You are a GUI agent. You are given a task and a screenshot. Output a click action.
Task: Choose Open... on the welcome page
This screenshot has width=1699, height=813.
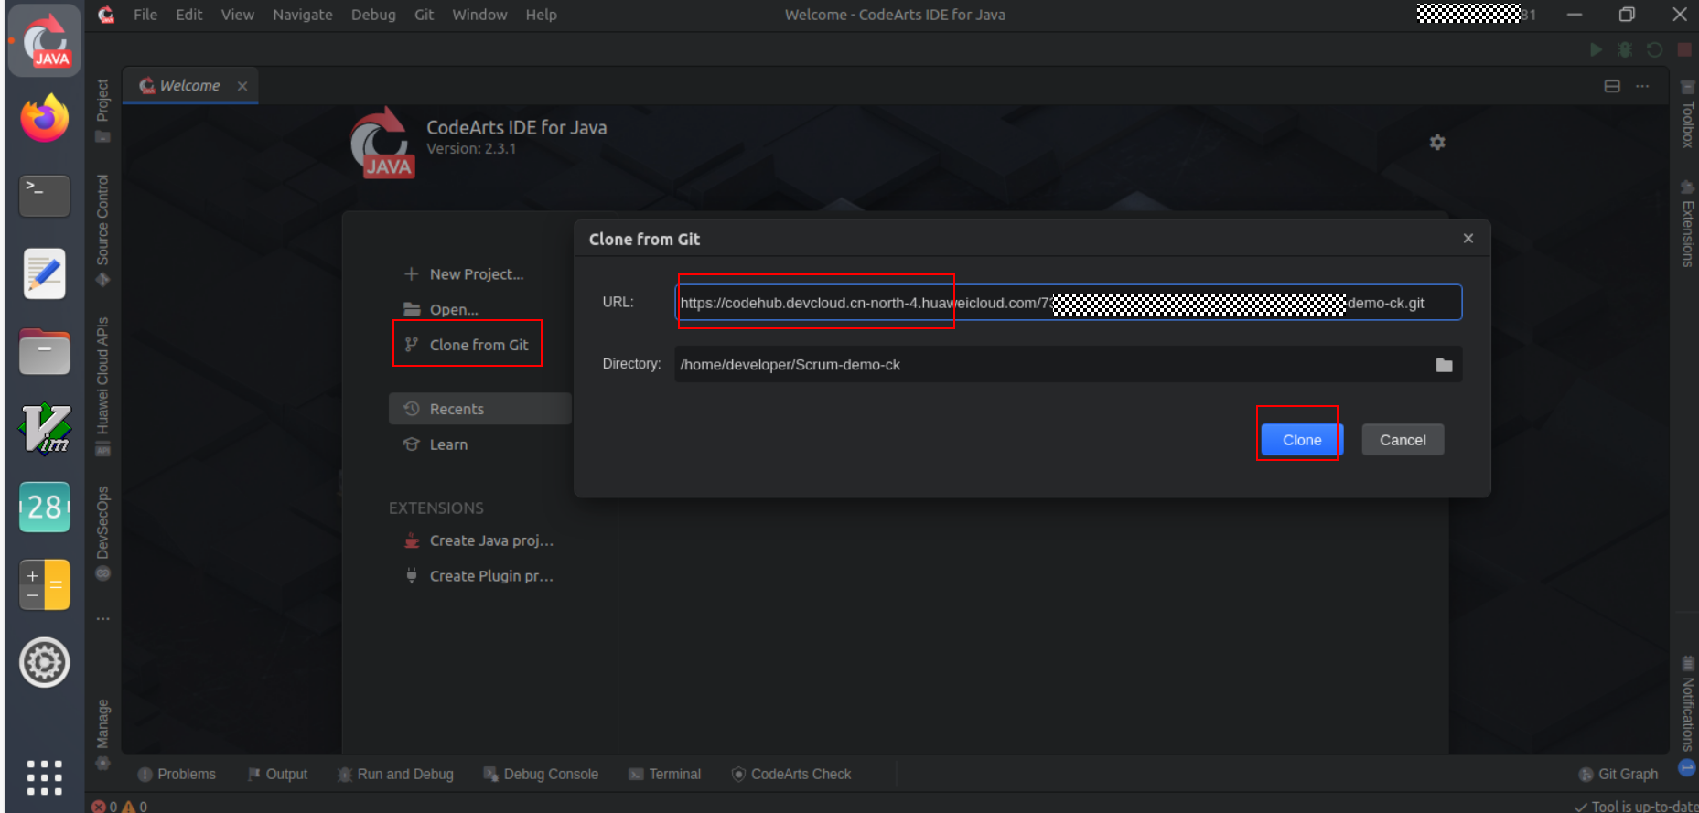[441, 309]
